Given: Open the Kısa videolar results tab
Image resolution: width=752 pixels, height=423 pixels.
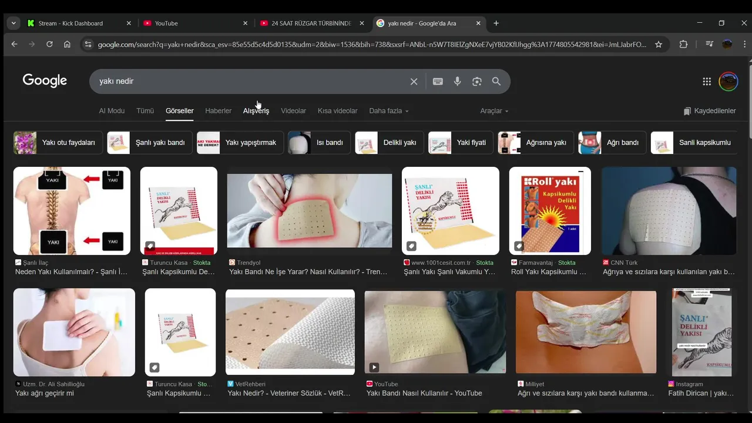Looking at the screenshot, I should (x=337, y=110).
